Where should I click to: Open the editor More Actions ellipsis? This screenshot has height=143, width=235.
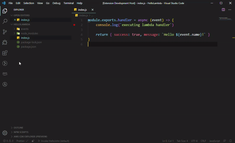pyautogui.click(x=230, y=10)
